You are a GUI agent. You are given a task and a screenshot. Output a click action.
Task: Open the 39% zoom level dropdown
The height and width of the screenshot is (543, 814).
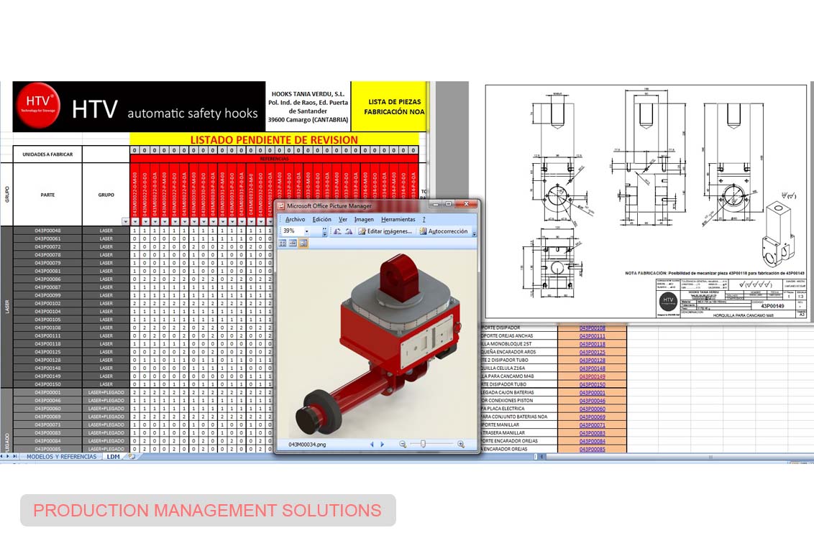(x=307, y=231)
